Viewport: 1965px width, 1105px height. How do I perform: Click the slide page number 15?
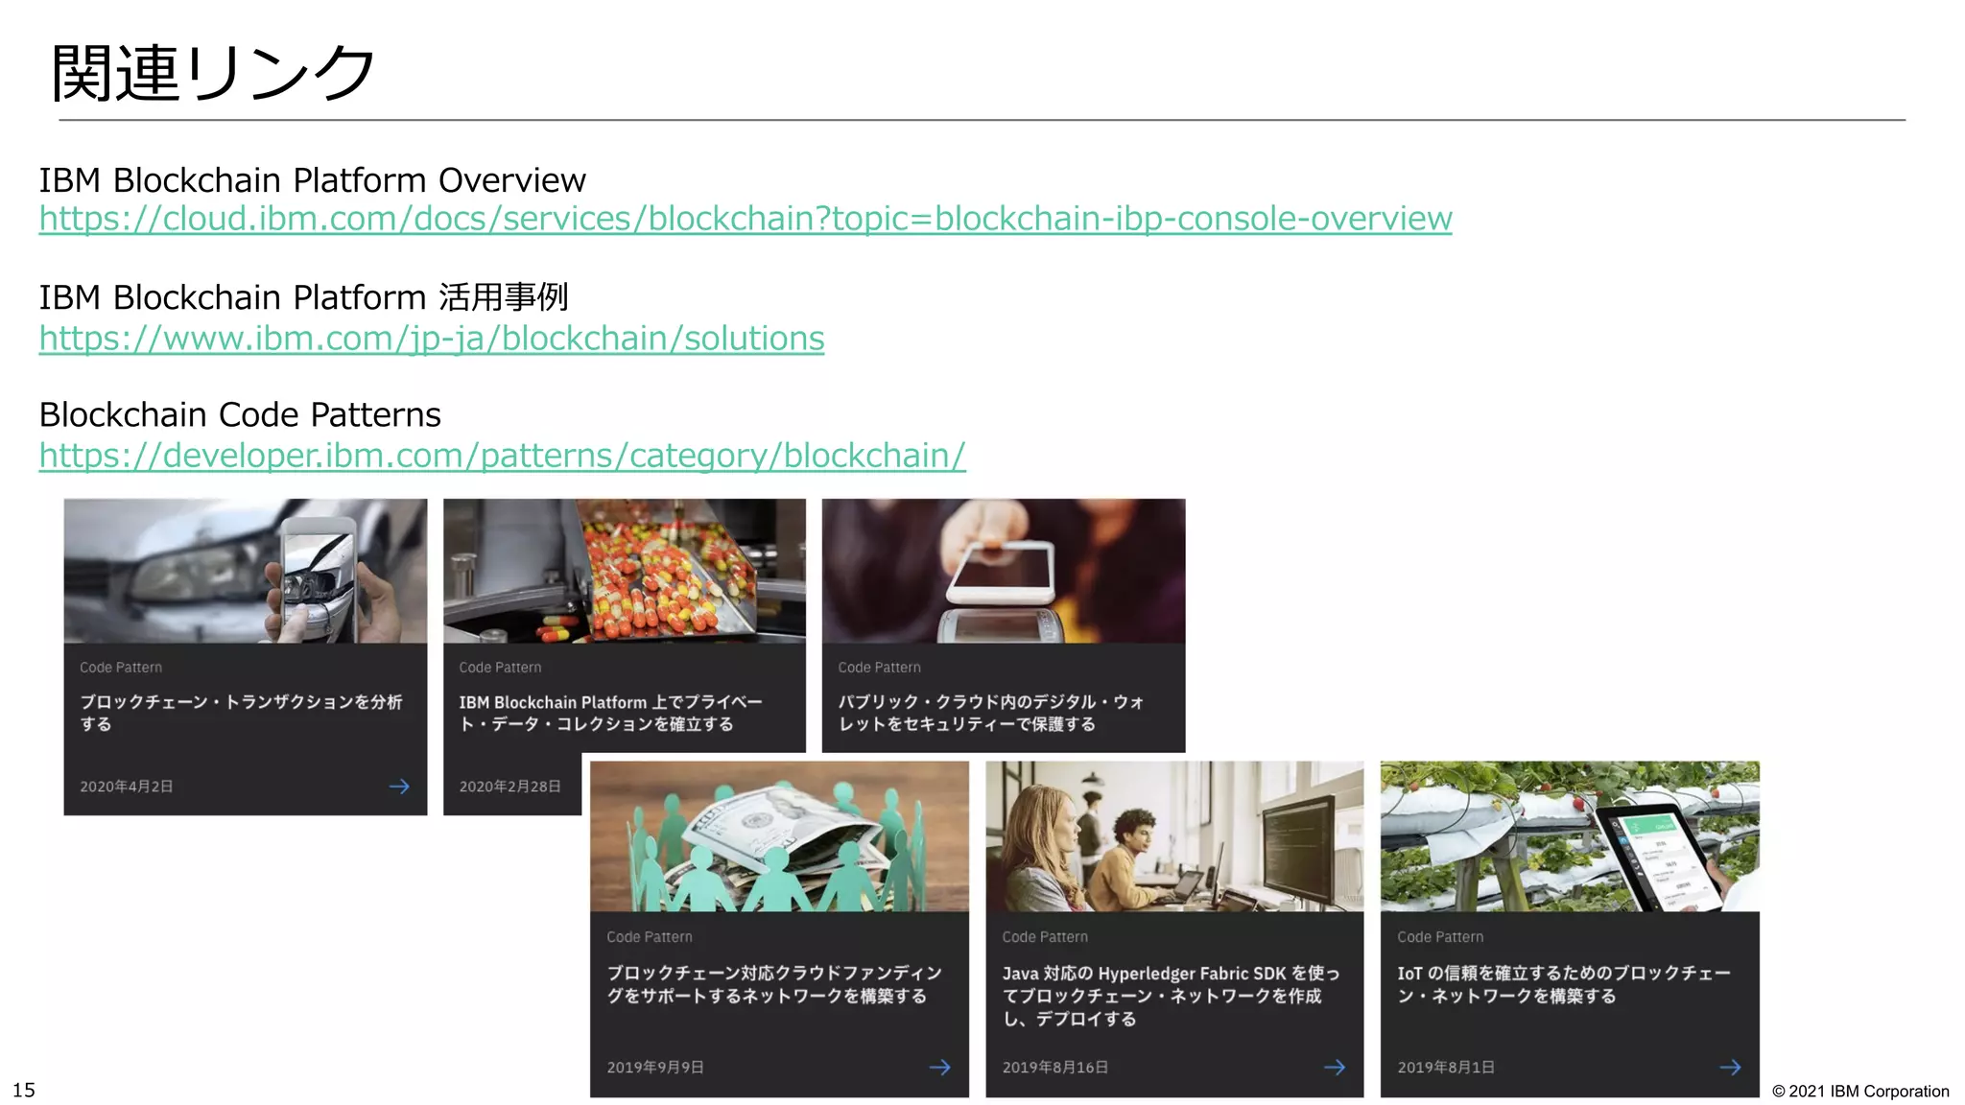(24, 1090)
